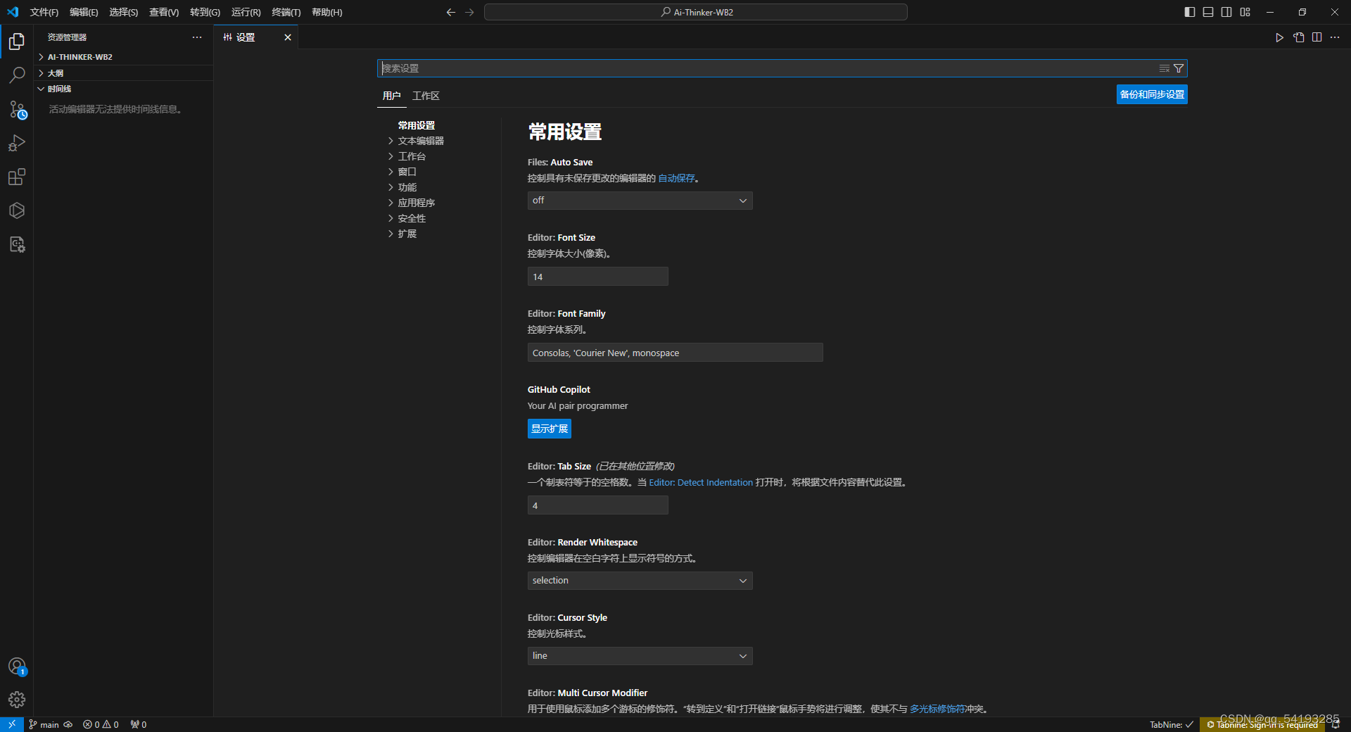1351x732 pixels.
Task: Switch to the 工作区 settings tab
Action: coord(426,96)
